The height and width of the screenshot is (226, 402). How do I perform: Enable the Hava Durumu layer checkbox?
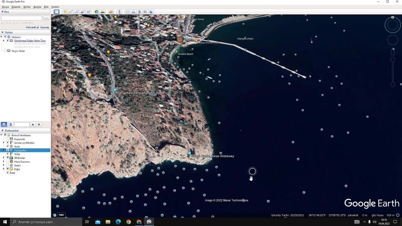click(x=8, y=162)
